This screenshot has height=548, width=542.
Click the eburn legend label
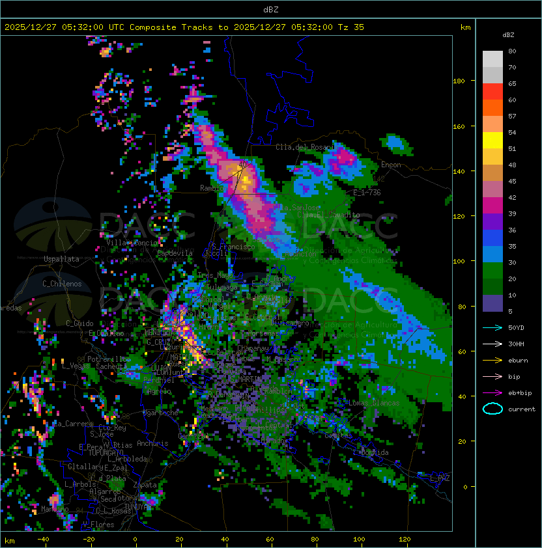coord(518,361)
